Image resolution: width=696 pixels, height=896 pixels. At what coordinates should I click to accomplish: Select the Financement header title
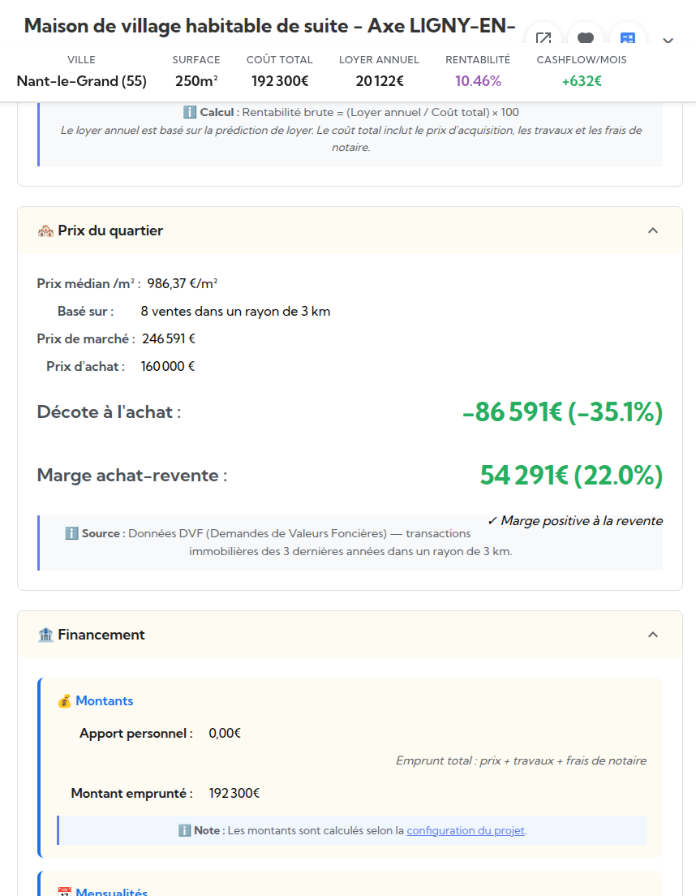click(x=101, y=635)
